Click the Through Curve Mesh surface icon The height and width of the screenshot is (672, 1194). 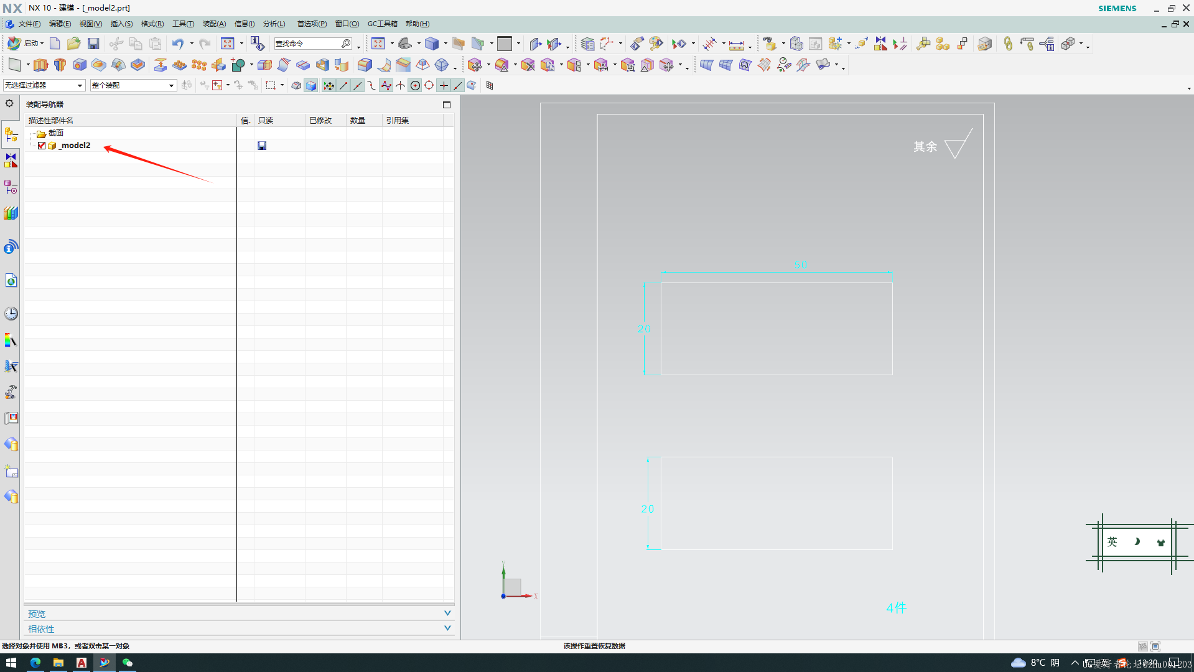[x=725, y=65]
